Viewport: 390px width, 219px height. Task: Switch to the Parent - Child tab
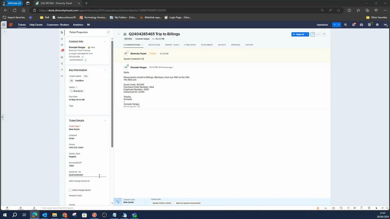click(172, 45)
